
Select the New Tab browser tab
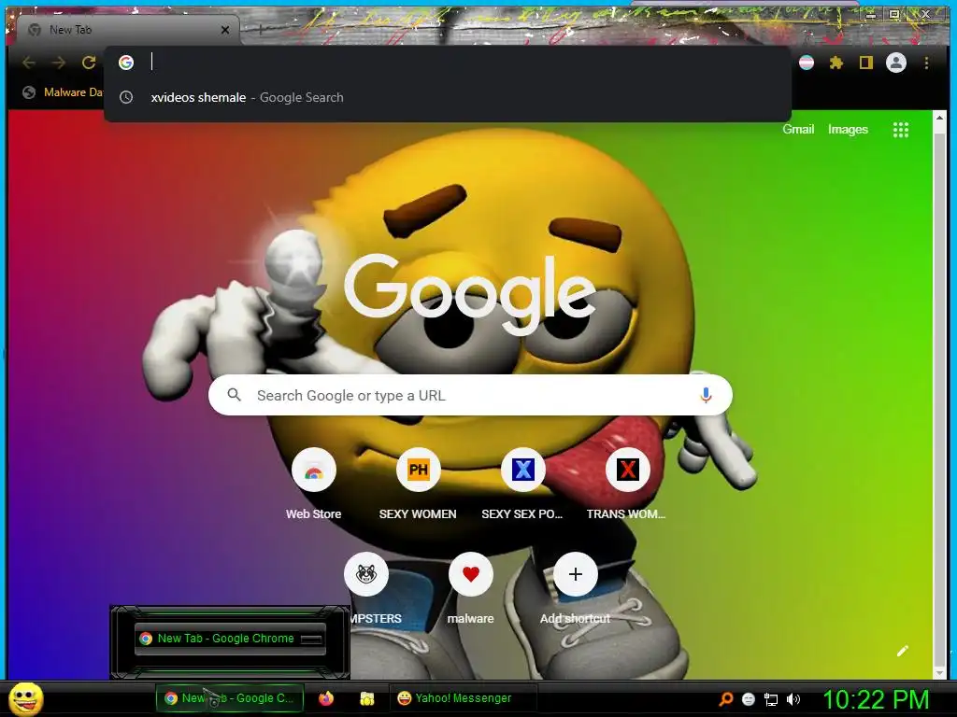127,29
